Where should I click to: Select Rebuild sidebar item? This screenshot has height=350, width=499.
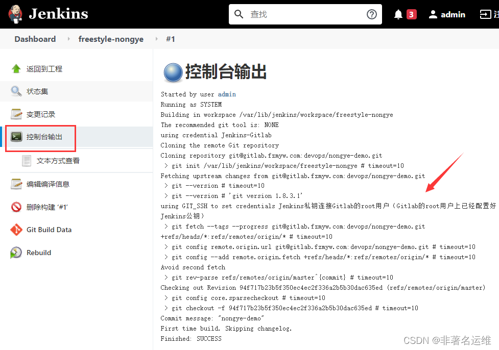coord(39,253)
